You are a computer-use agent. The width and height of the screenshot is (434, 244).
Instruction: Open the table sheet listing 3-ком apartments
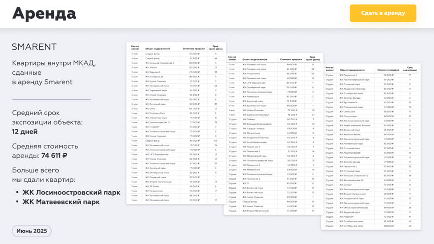[x=176, y=123]
